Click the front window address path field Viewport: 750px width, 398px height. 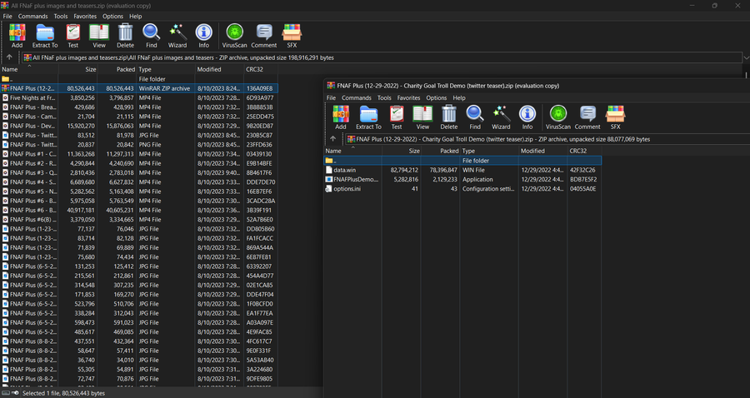click(547, 140)
